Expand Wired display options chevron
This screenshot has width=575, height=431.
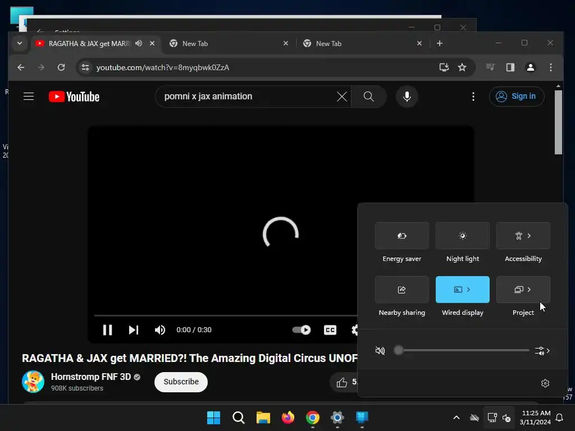[468, 290]
